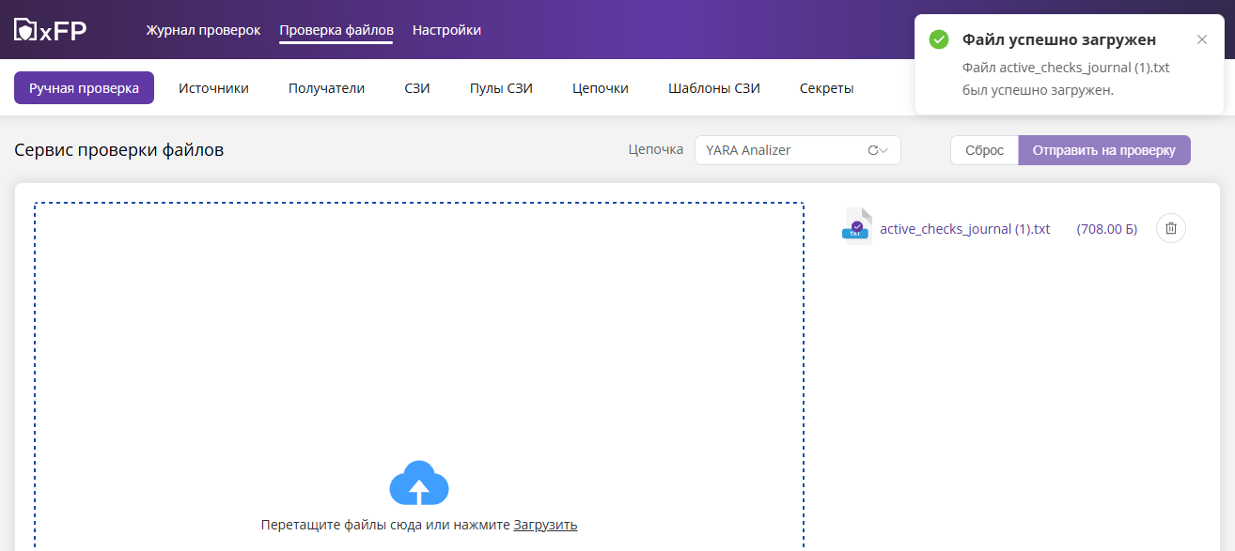Screen dimensions: 1235x551
Task: Click the cloud upload icon
Action: (419, 483)
